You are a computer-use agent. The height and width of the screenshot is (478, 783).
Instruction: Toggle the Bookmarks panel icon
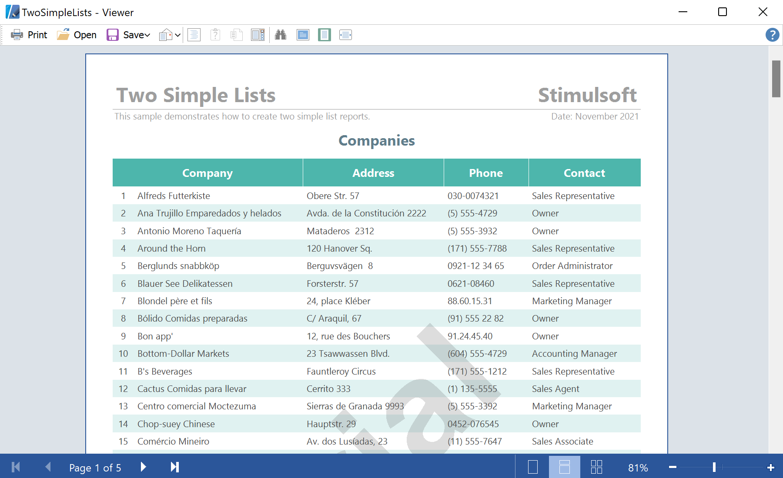(x=194, y=35)
